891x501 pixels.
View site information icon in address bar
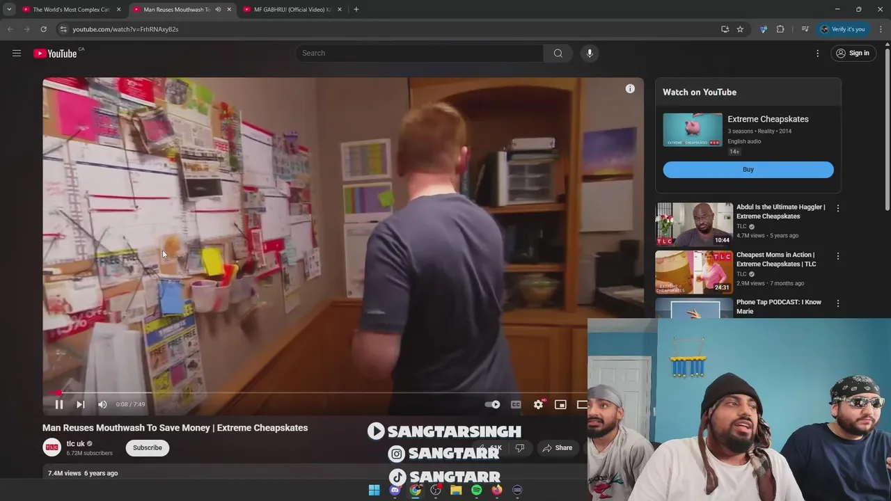[x=63, y=29]
